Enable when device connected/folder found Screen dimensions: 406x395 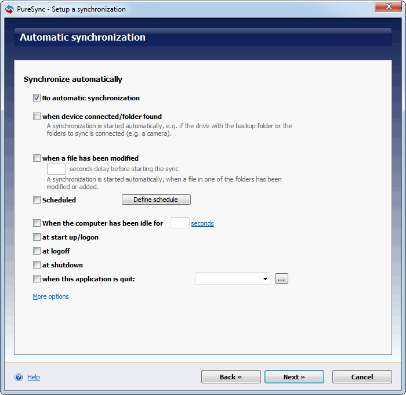(x=37, y=117)
